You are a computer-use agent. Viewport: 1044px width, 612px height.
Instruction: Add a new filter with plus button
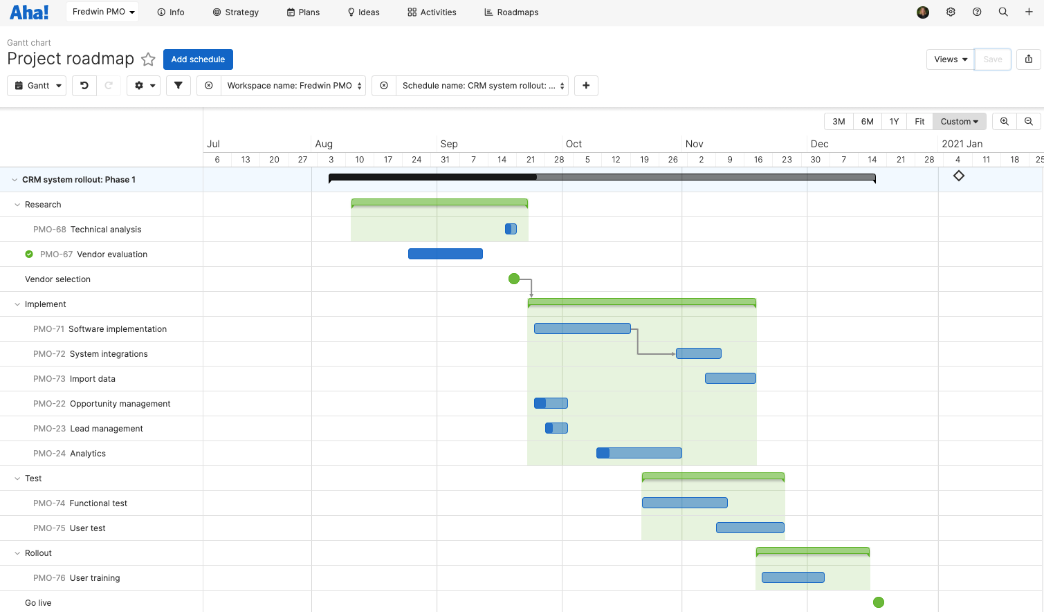click(586, 86)
